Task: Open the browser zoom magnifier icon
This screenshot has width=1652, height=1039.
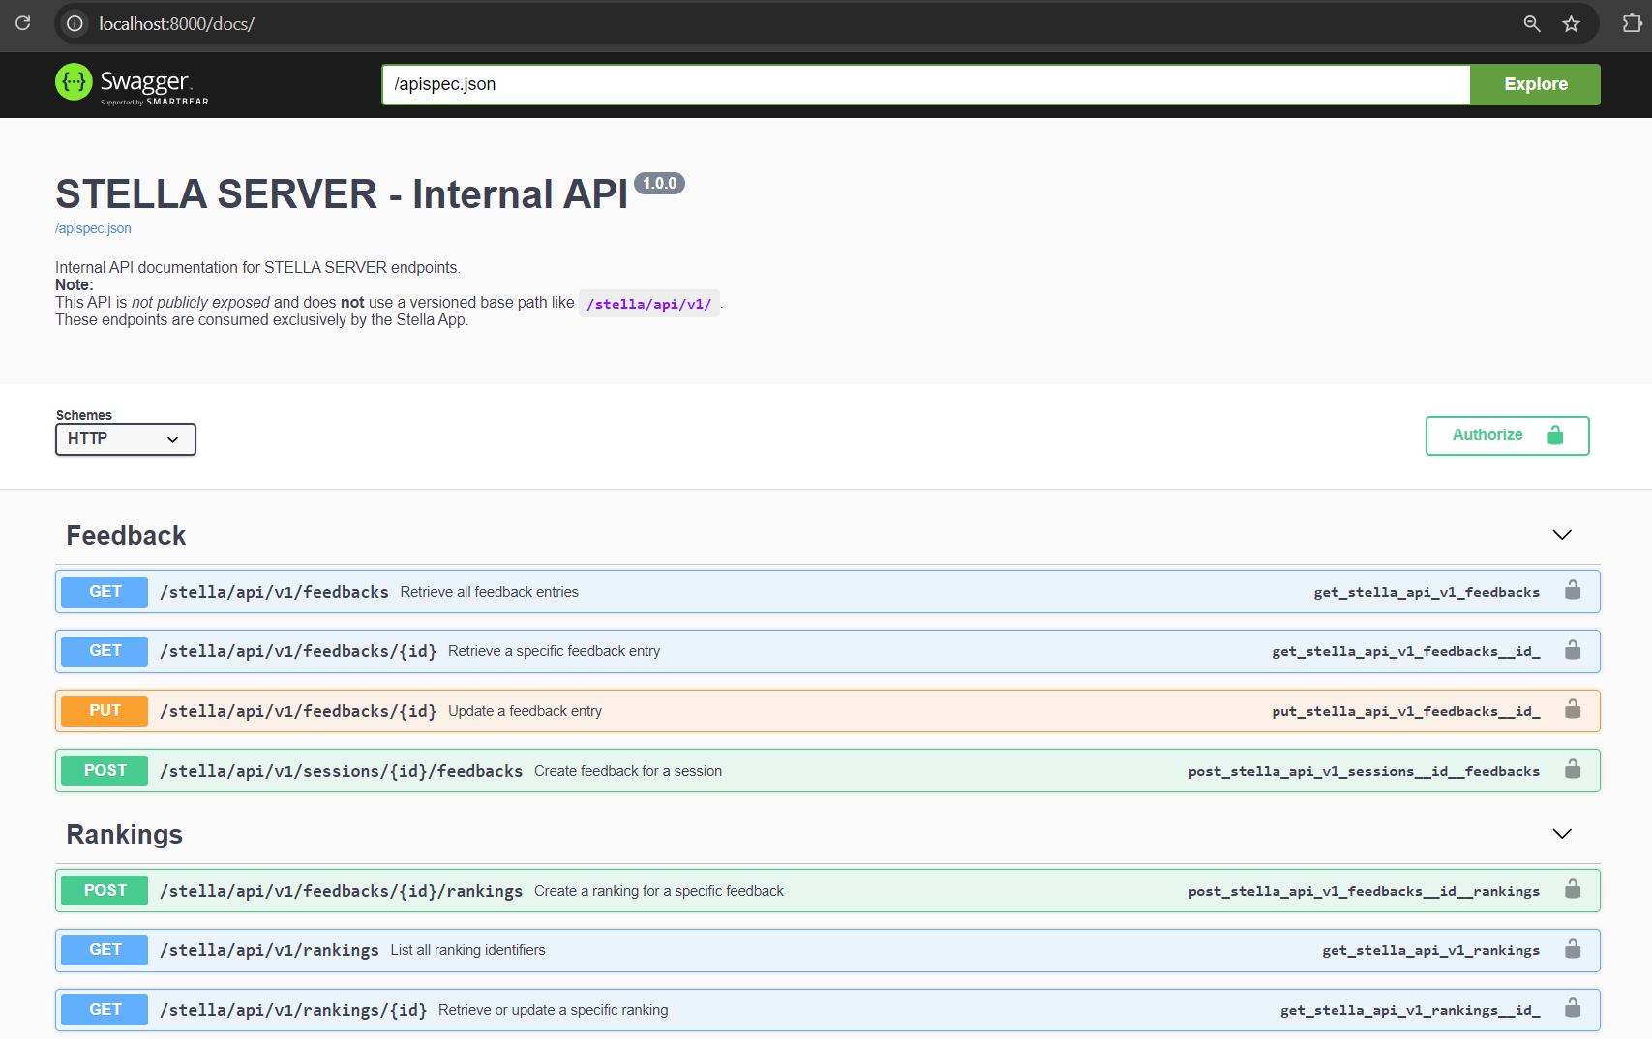Action: coord(1531,23)
